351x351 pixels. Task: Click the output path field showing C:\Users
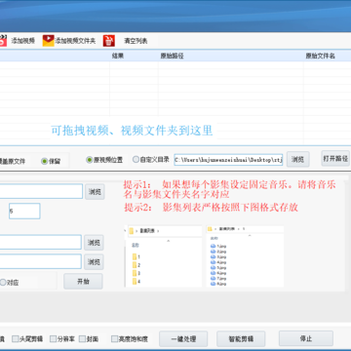click(x=228, y=160)
